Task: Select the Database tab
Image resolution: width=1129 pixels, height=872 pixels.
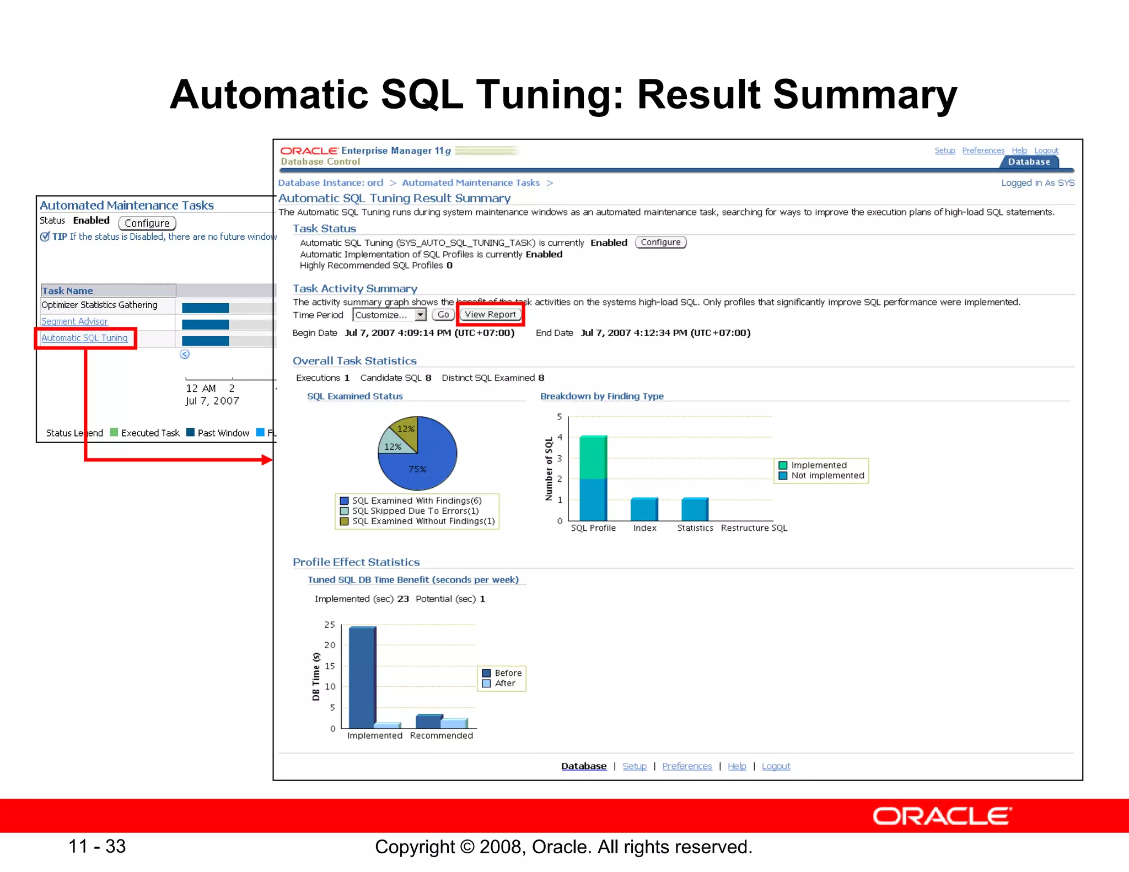Action: point(1029,162)
